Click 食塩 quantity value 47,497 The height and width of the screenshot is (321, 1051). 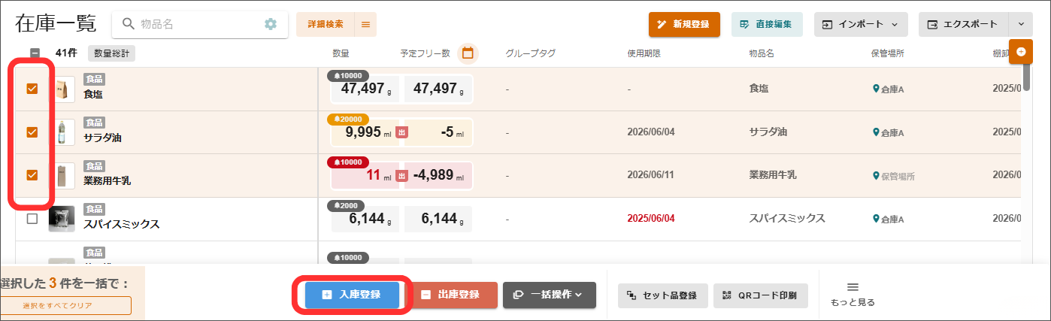pyautogui.click(x=364, y=89)
